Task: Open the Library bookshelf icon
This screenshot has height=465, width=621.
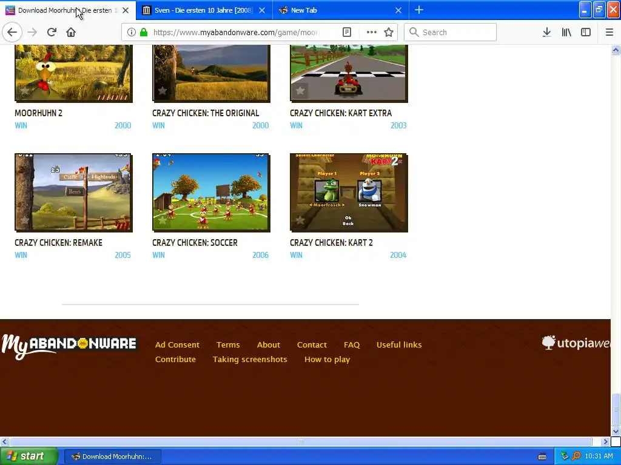Action: (566, 33)
